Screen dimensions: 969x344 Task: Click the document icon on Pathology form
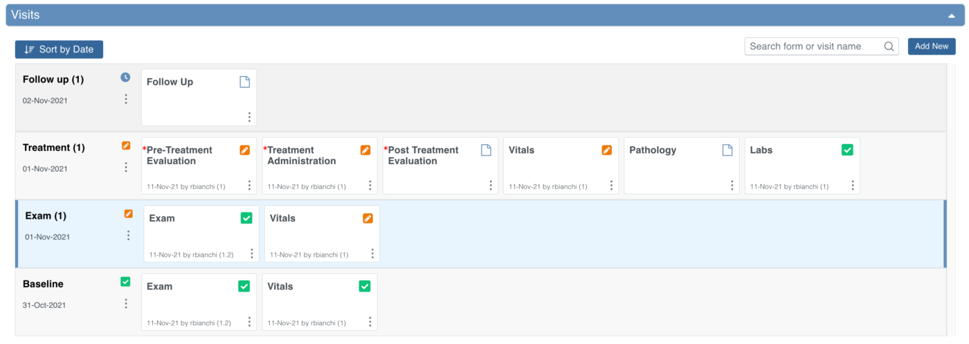[x=727, y=150]
